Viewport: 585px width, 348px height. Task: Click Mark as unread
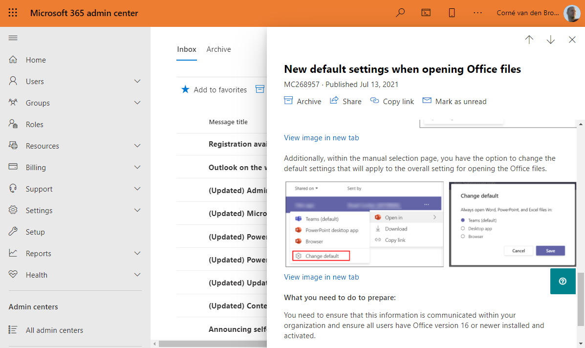[x=455, y=101]
